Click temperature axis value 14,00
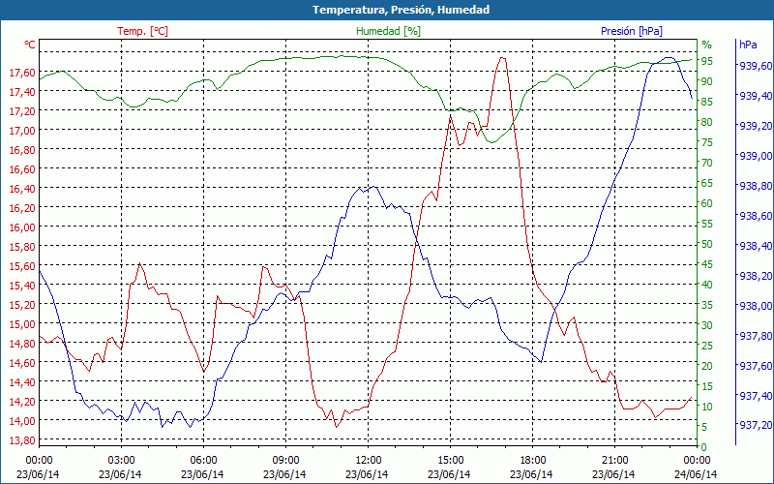The image size is (774, 484). (22, 421)
